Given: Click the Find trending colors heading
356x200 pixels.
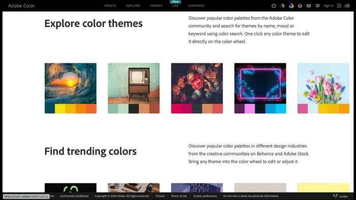Looking at the screenshot, I should pyautogui.click(x=91, y=151).
